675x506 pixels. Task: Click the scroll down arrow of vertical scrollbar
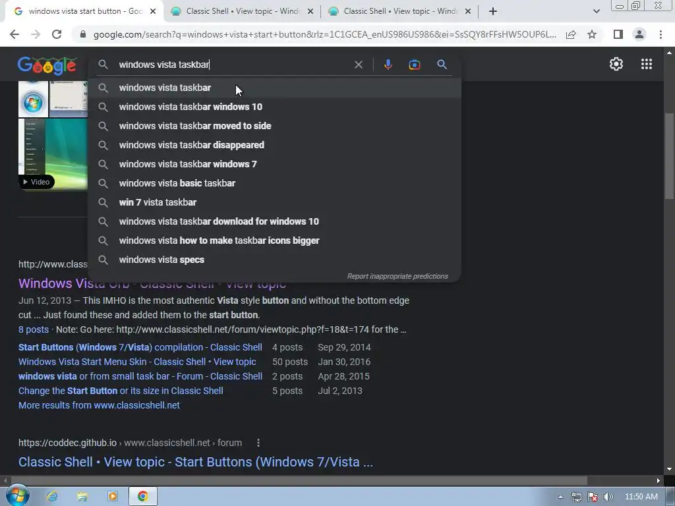[x=668, y=469]
